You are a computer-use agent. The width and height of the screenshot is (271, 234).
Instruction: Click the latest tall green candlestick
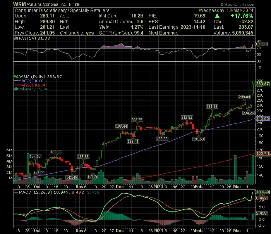[x=253, y=89]
